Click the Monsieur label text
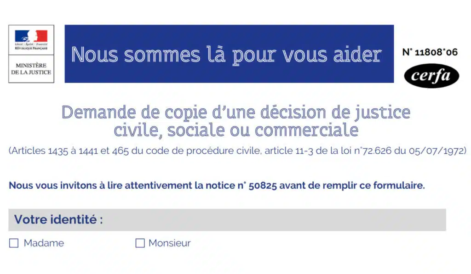Viewport: 471px width, 274px height. pos(169,243)
